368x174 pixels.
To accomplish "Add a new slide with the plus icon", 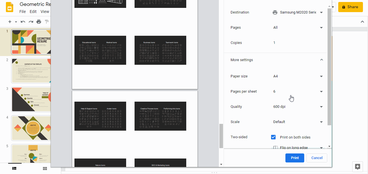I will click(10, 22).
